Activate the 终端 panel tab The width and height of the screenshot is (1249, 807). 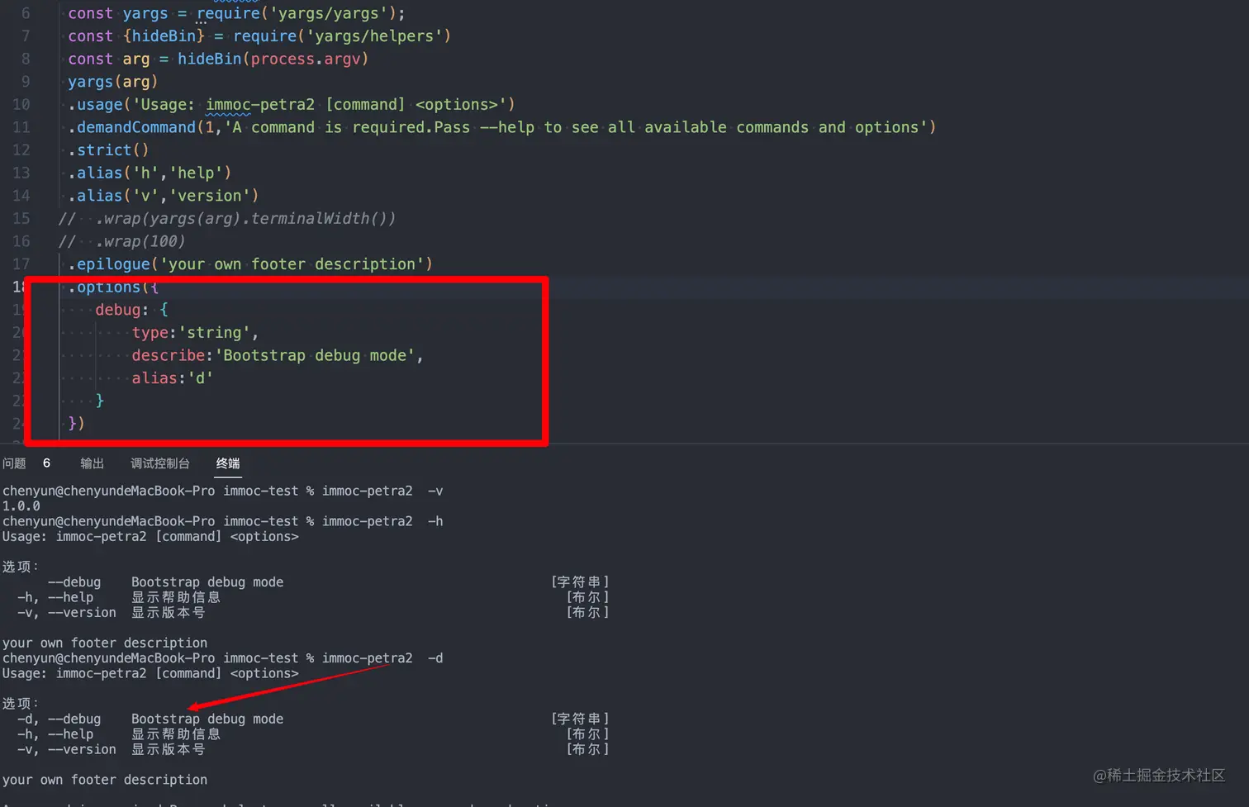(x=228, y=463)
